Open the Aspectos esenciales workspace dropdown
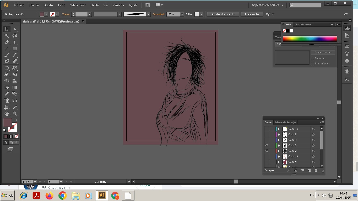This screenshot has width=358, height=201. coord(267,5)
